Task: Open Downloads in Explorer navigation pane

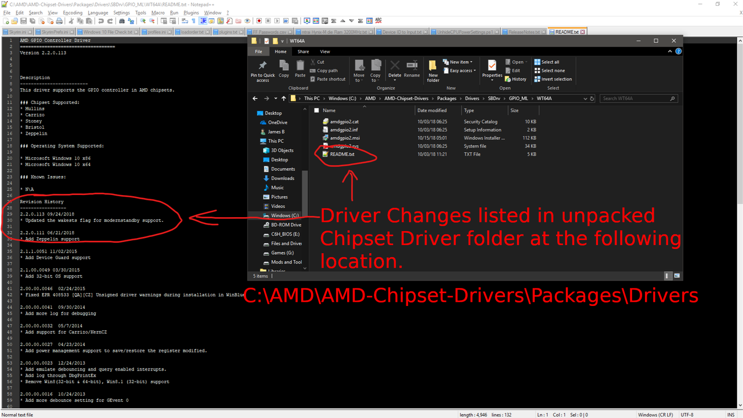Action: (282, 178)
